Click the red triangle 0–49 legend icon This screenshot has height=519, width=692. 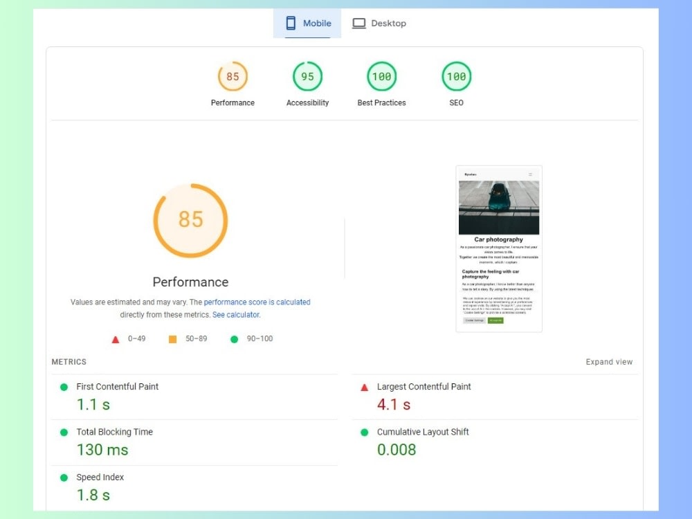[115, 339]
